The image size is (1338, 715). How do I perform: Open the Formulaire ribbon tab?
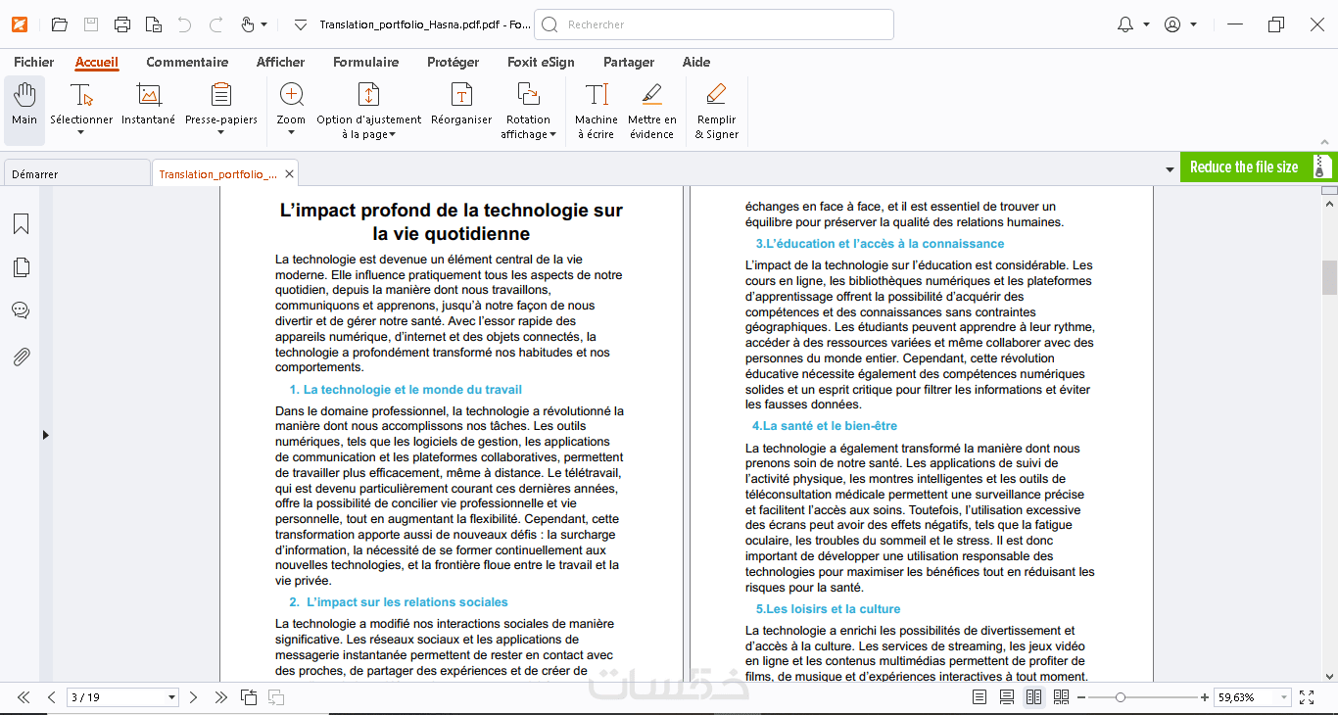click(x=366, y=62)
